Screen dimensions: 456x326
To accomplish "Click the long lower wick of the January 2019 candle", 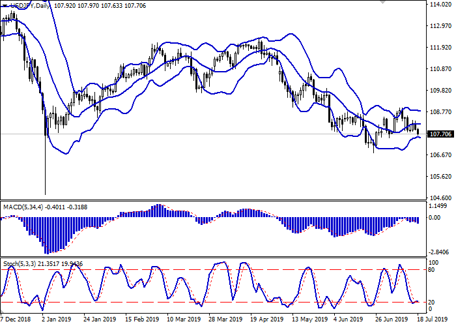I will (45, 176).
